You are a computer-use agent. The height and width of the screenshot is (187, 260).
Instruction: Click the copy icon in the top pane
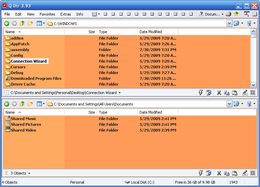point(227,93)
